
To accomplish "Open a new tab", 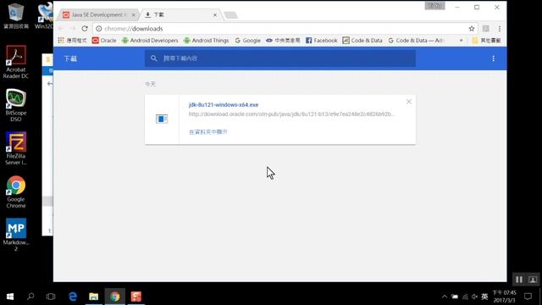I will [230, 15].
